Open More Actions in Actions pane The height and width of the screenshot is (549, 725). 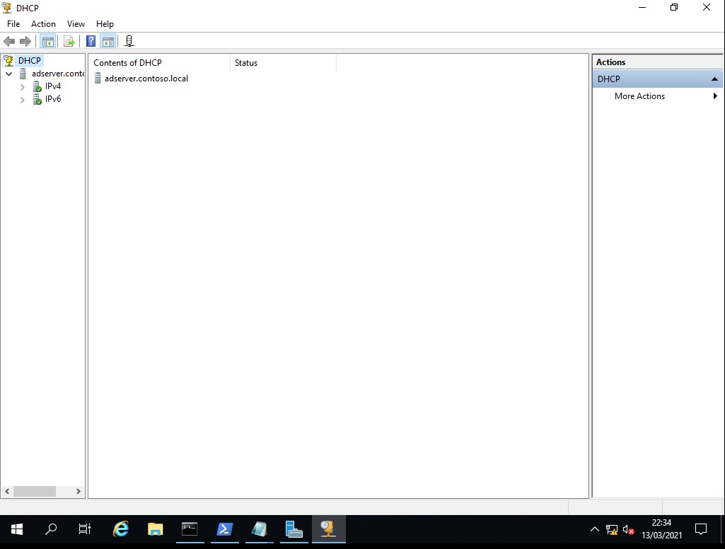639,96
